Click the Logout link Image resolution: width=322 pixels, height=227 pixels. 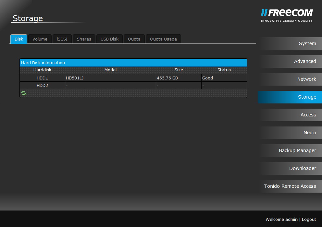pyautogui.click(x=309, y=220)
